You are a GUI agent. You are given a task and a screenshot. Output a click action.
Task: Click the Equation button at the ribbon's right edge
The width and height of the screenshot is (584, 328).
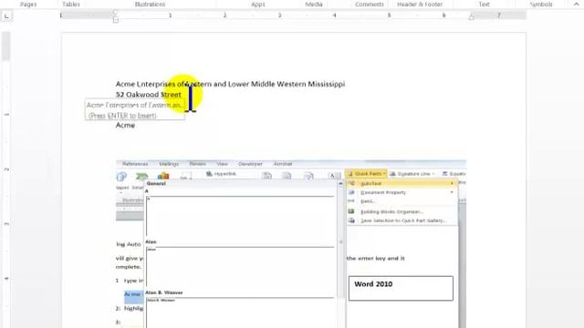coord(454,174)
